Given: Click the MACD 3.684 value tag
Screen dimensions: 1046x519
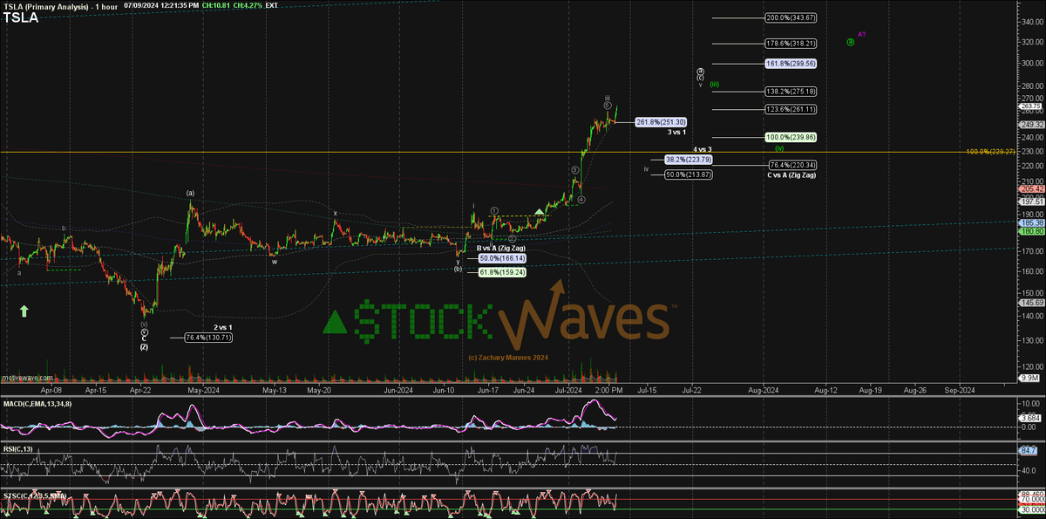Looking at the screenshot, I should click(x=1030, y=418).
